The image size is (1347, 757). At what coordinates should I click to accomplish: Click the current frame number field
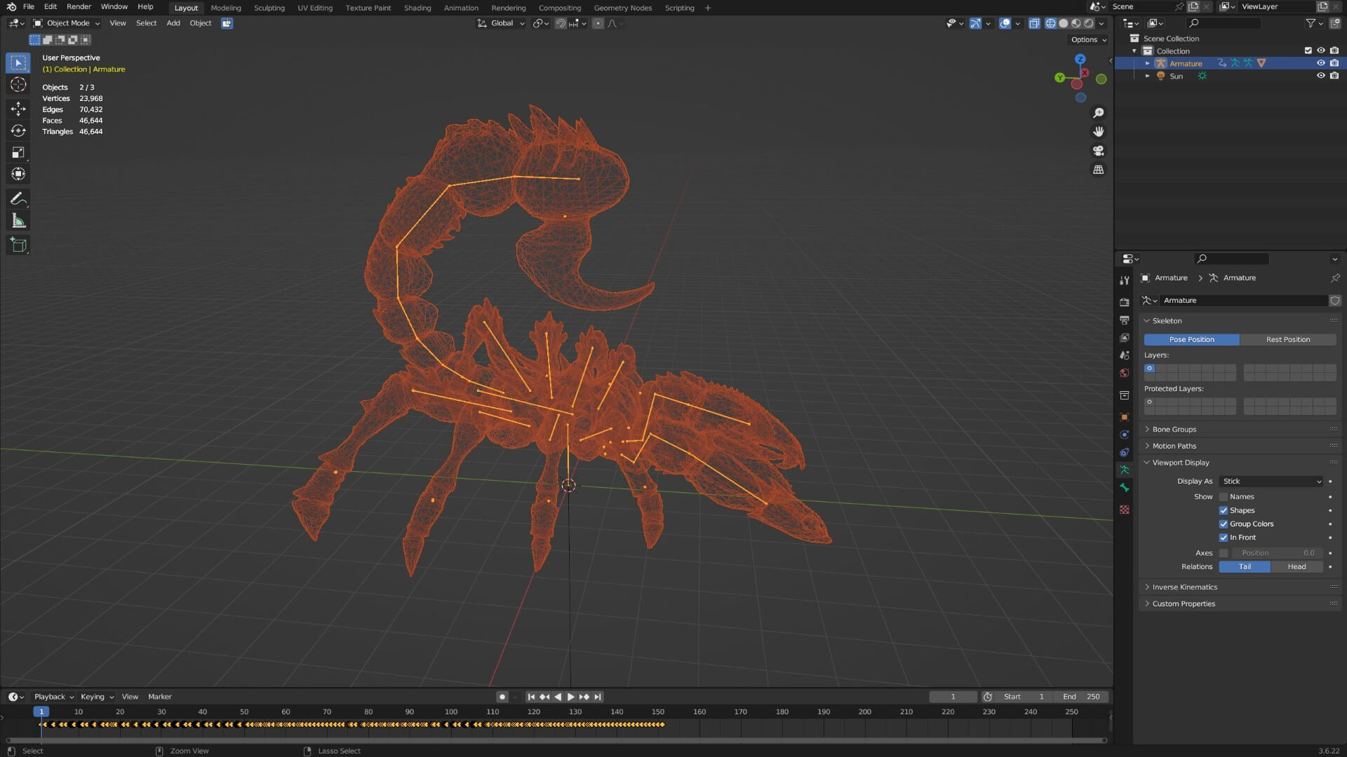[953, 697]
